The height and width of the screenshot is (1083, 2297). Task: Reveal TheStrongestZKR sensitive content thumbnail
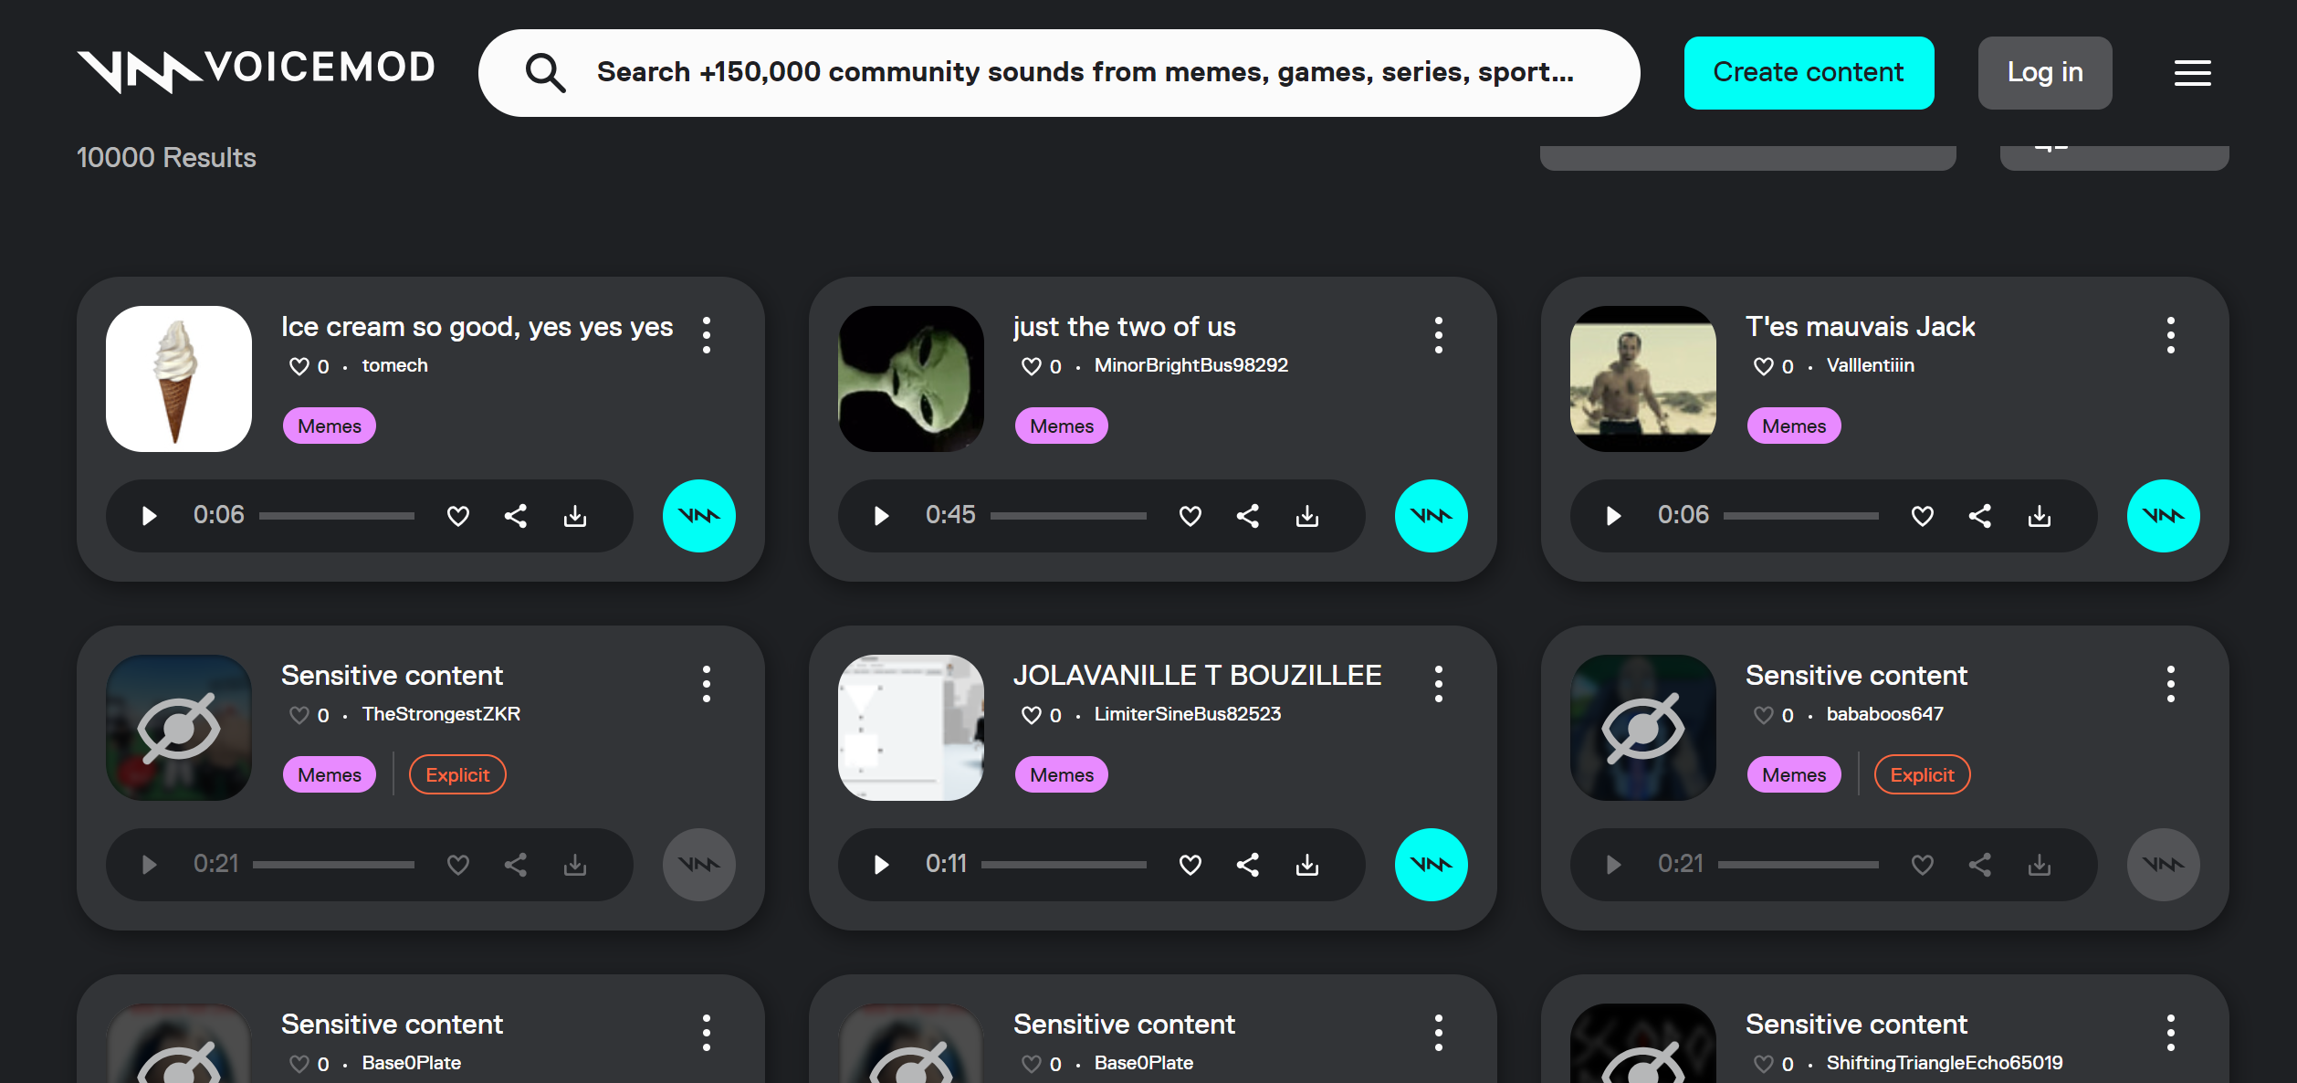click(x=179, y=728)
